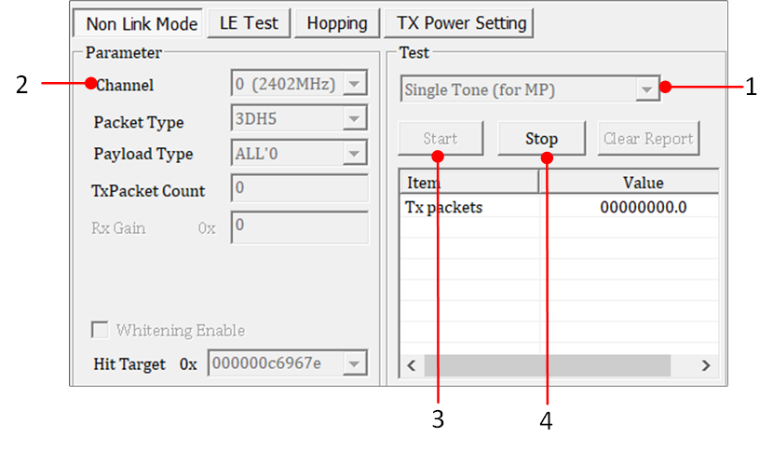Click the right scroll arrow in report list
Image resolution: width=773 pixels, height=451 pixels.
[705, 365]
